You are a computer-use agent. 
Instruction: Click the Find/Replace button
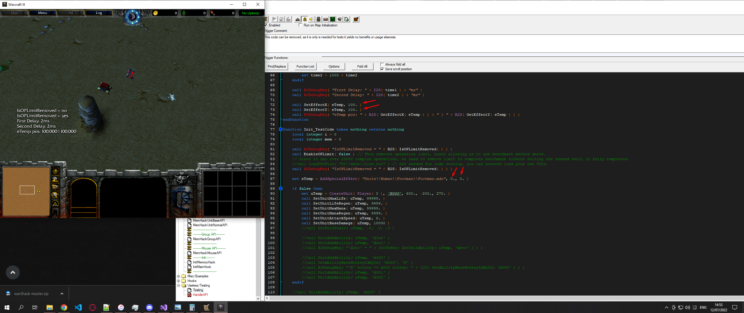[x=276, y=66]
